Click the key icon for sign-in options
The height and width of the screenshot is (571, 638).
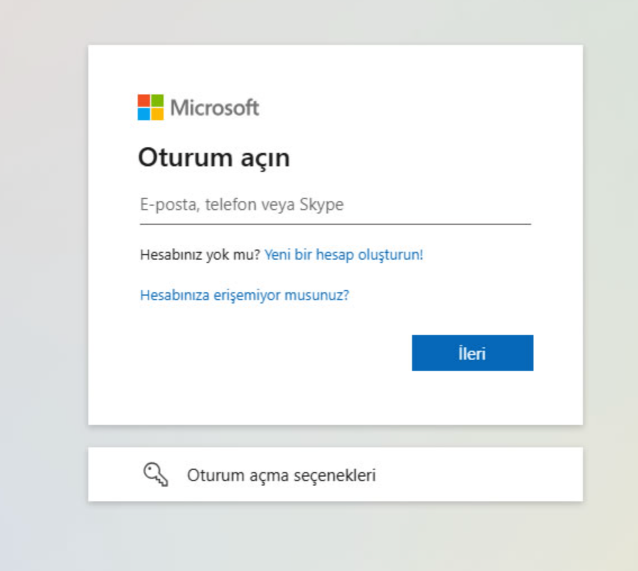(x=156, y=475)
